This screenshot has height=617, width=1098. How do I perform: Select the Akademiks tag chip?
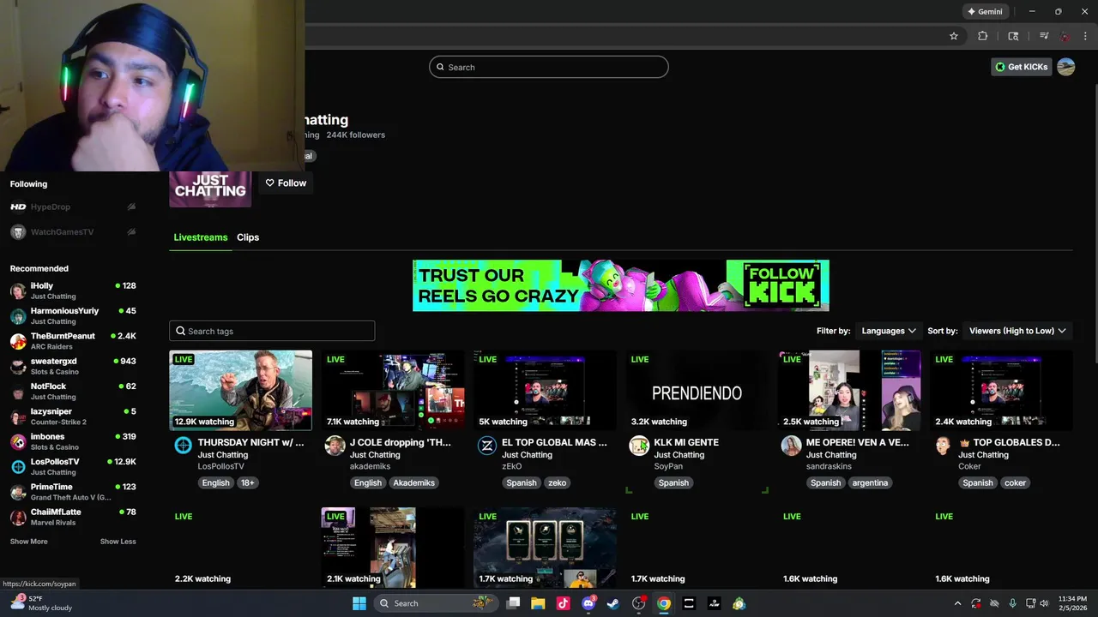point(413,482)
